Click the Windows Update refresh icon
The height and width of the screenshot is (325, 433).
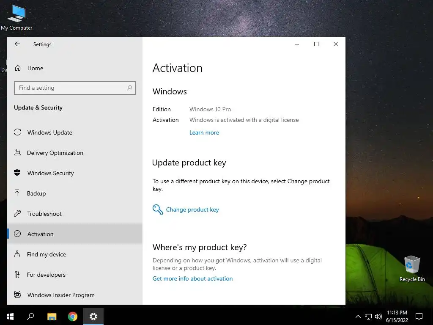[17, 132]
